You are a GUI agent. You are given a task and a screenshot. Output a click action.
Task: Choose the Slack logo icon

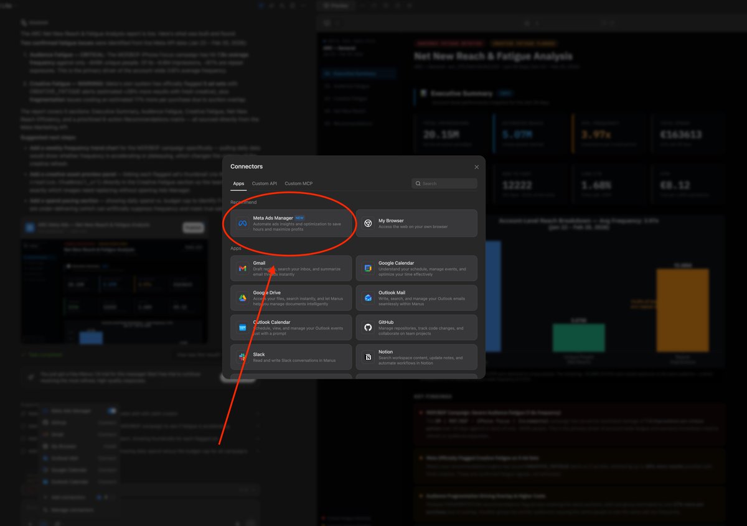[x=242, y=357]
